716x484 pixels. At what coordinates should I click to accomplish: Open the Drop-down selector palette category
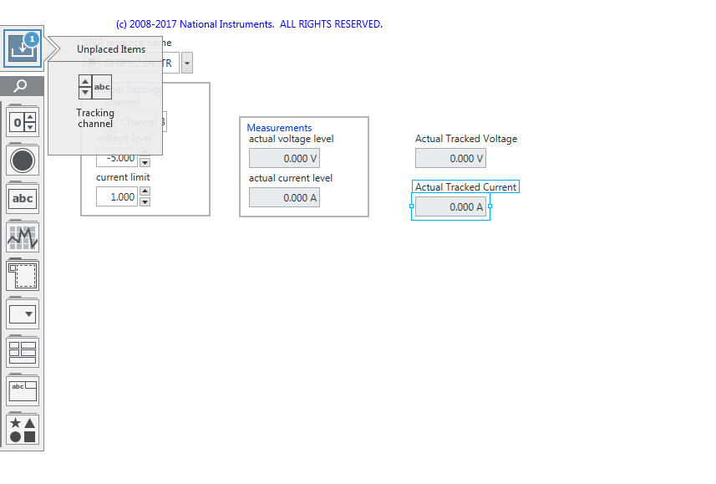pos(23,314)
